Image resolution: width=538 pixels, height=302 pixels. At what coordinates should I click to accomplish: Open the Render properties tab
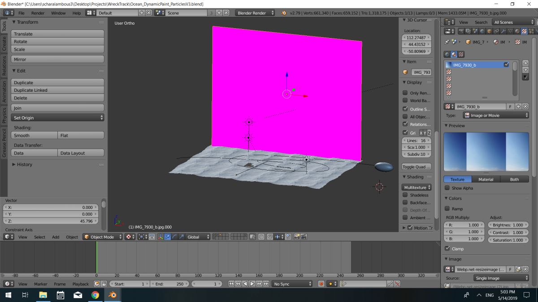[461, 31]
